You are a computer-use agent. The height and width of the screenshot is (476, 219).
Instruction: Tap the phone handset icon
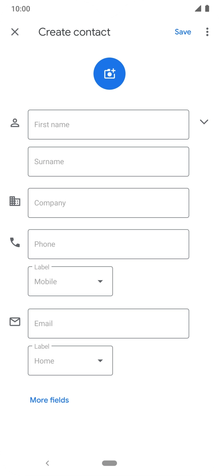[15, 242]
